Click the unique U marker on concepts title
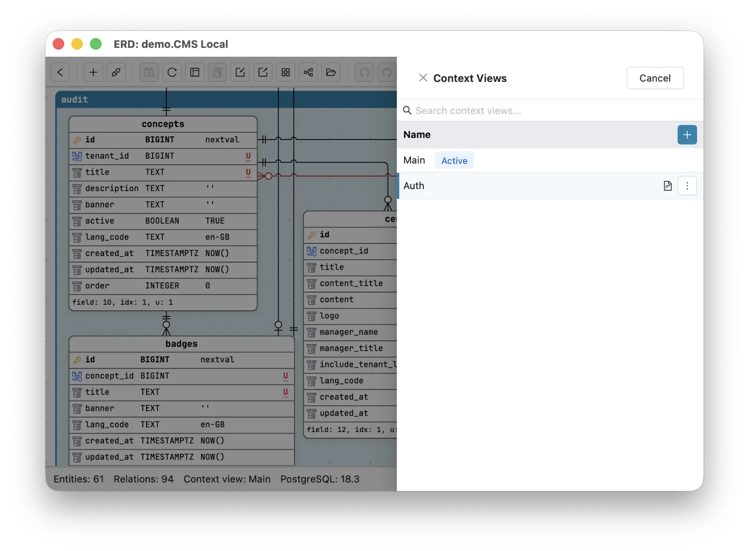The image size is (749, 551). coord(248,173)
